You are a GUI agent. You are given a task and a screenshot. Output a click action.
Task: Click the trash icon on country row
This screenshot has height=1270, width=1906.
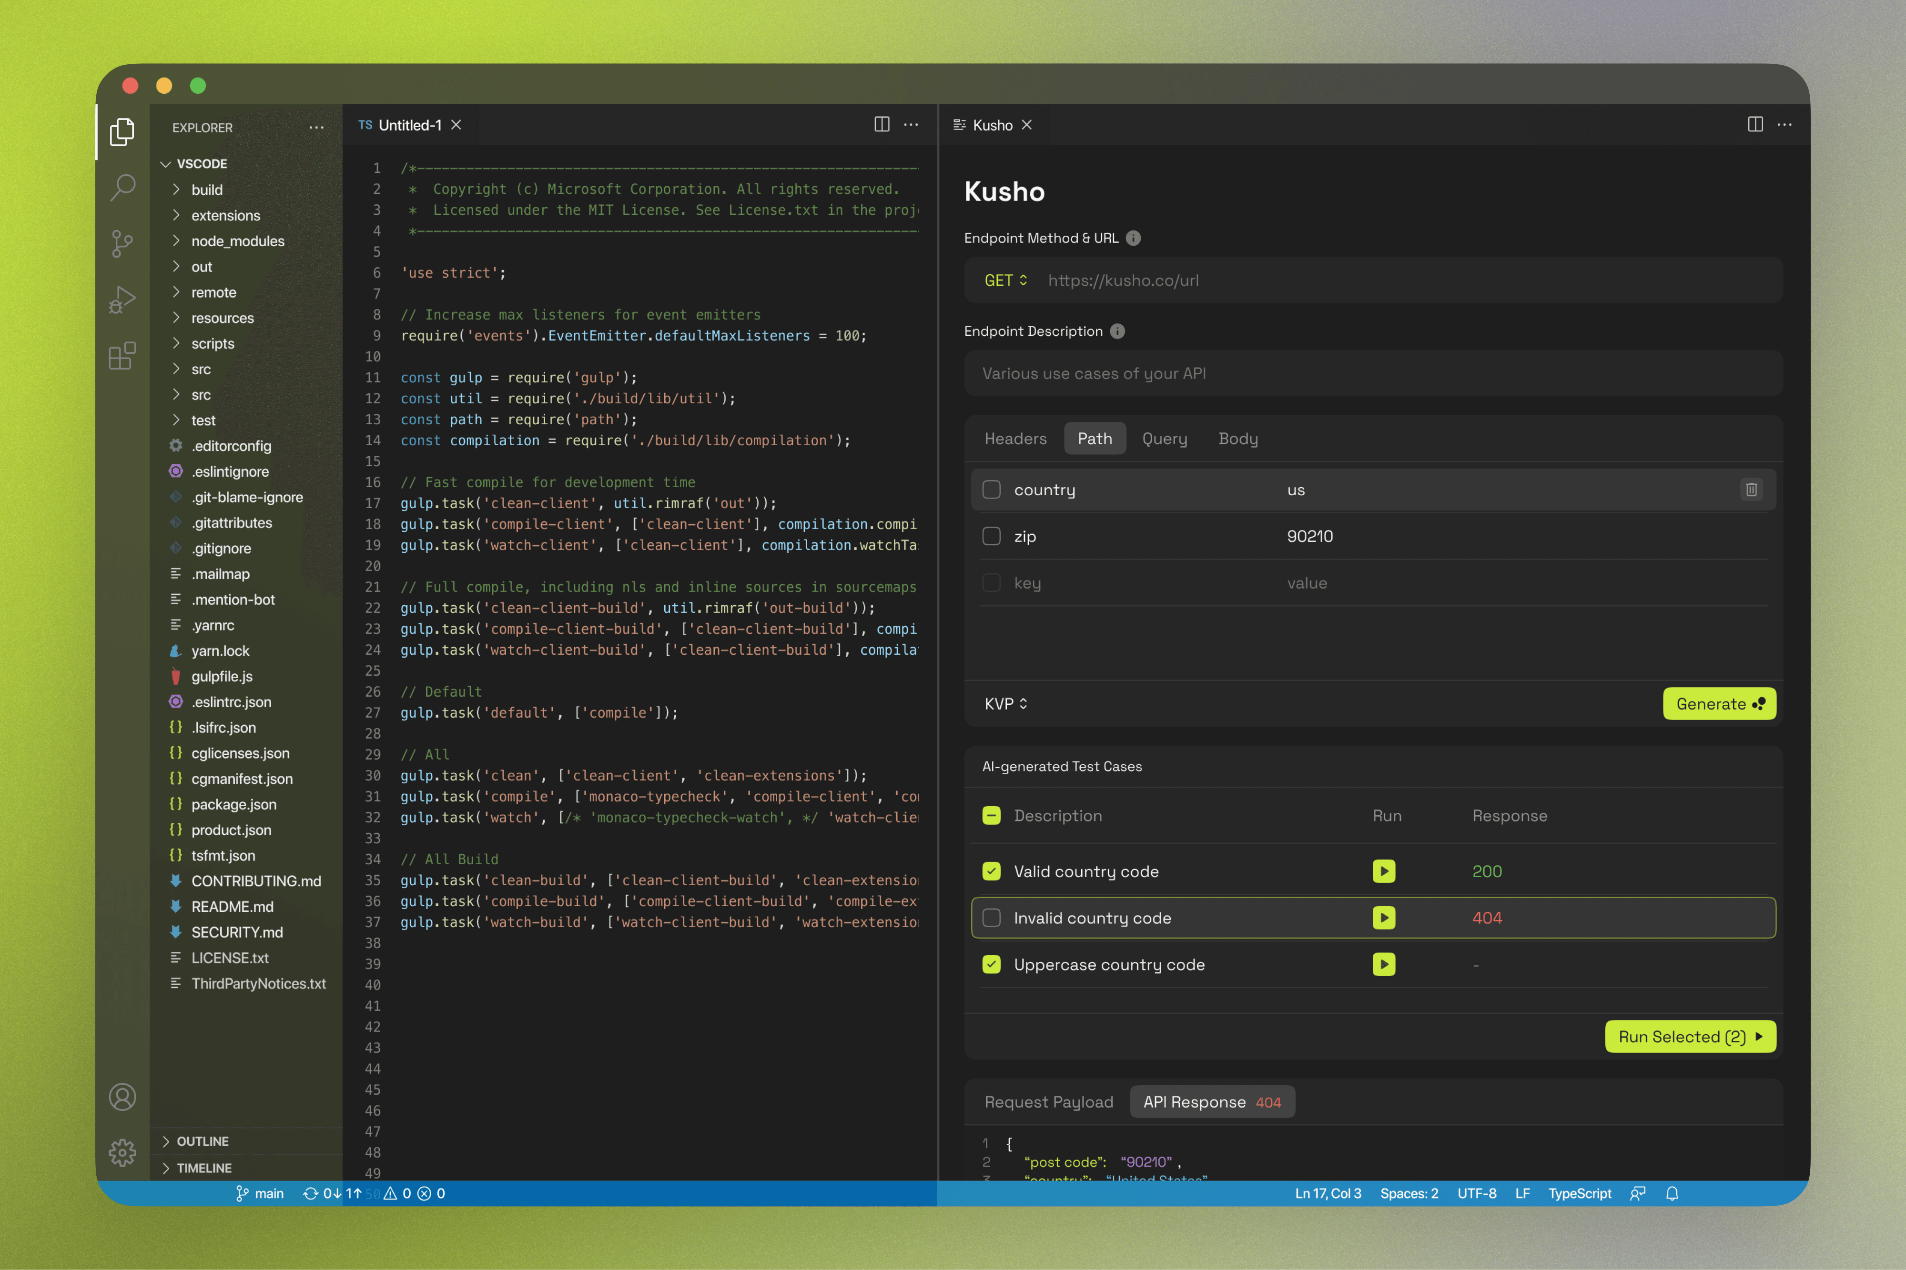point(1750,489)
